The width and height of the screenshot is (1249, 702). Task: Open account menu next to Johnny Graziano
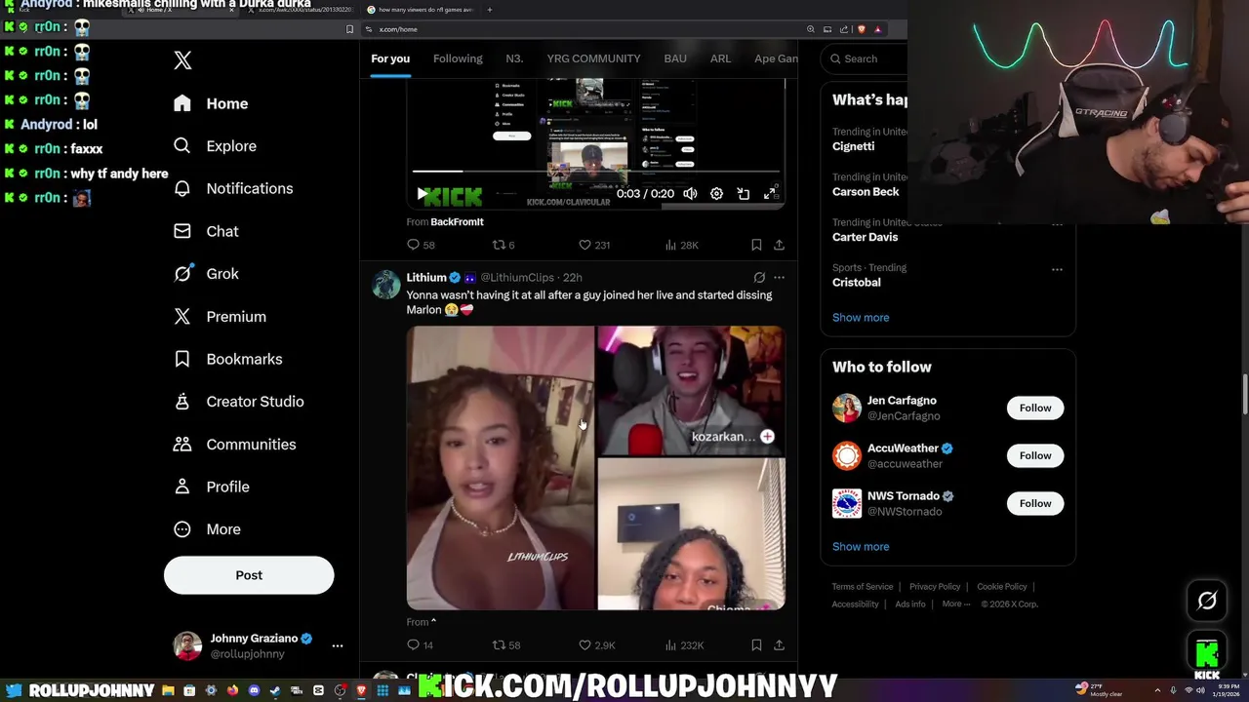coord(338,645)
